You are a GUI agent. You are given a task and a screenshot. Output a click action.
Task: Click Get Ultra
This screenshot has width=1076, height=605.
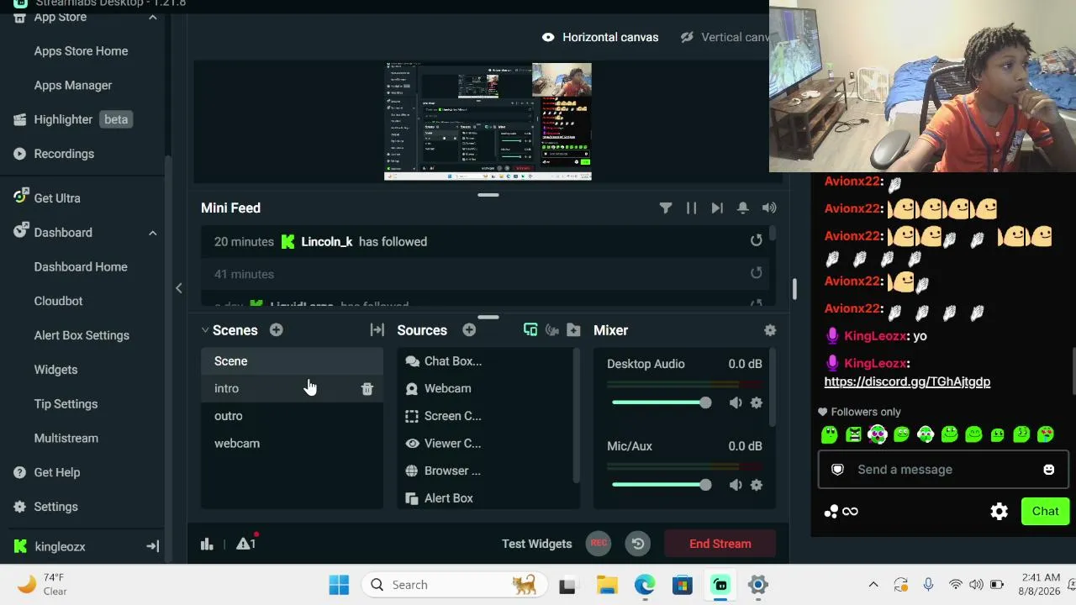pyautogui.click(x=57, y=198)
